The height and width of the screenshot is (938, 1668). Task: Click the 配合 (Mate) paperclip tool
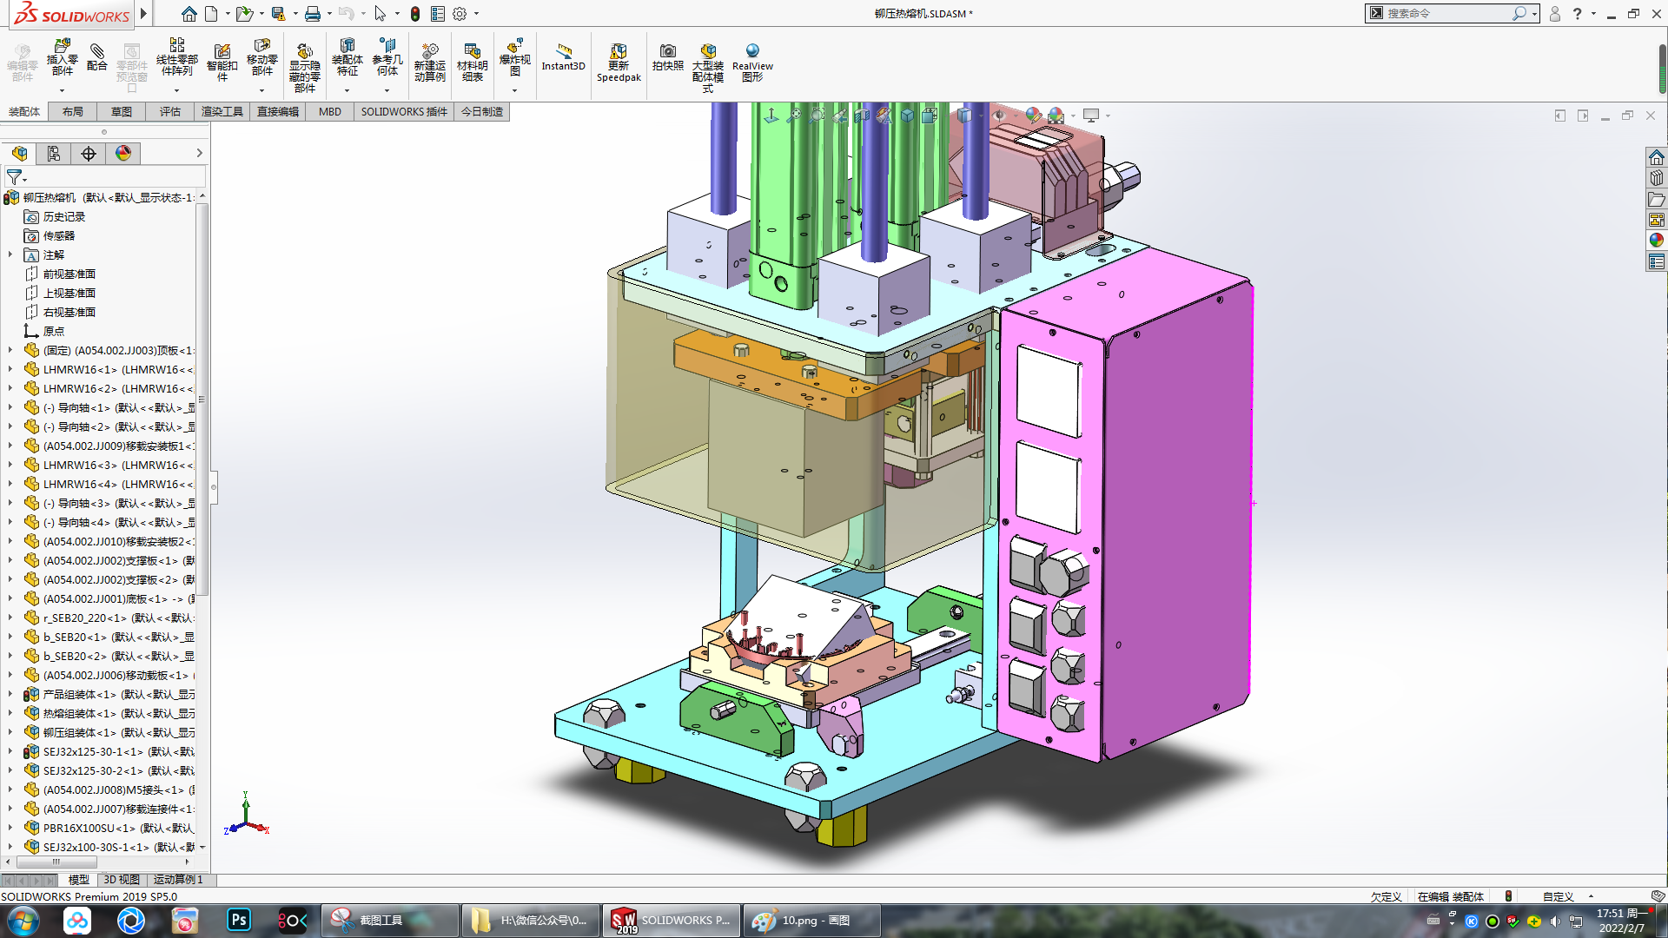pos(96,55)
